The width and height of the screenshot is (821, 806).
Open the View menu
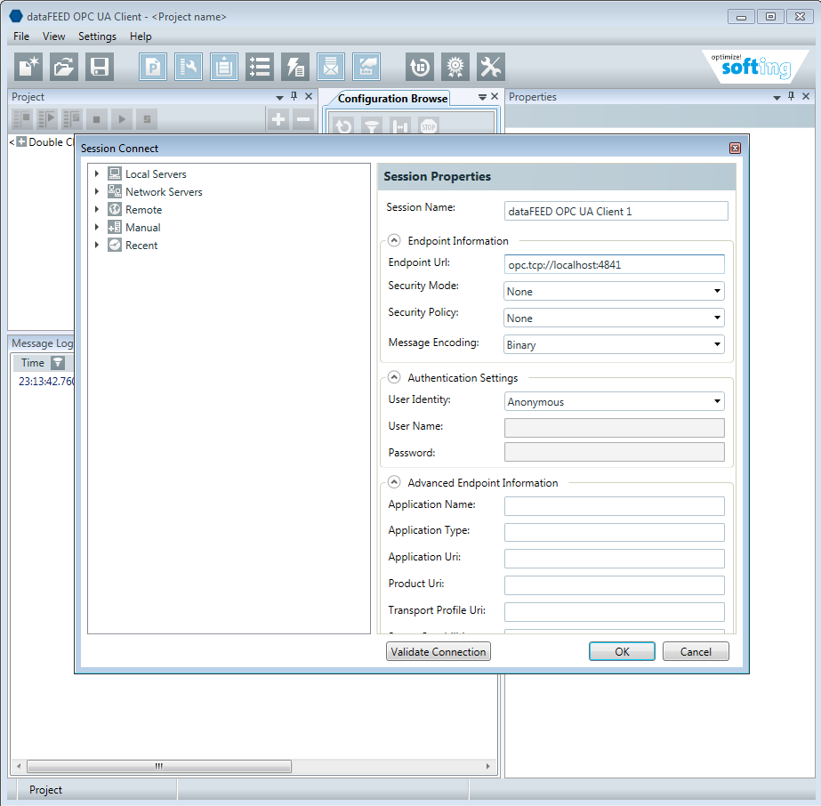54,36
